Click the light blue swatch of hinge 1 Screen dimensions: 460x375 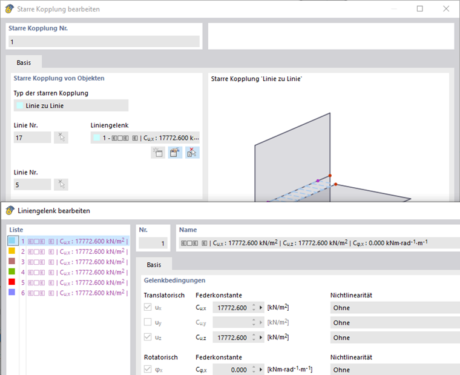(x=12, y=241)
